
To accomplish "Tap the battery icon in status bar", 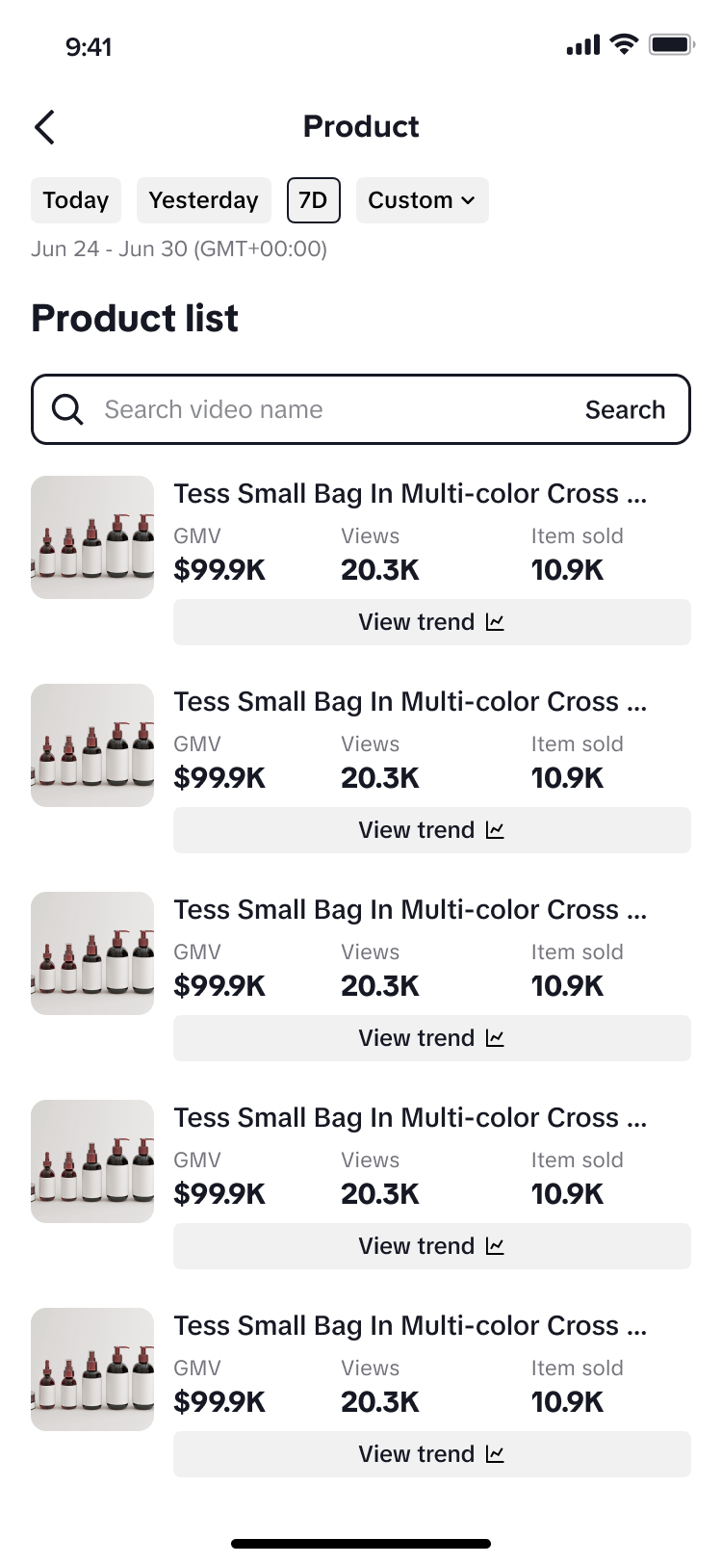I will point(671,44).
